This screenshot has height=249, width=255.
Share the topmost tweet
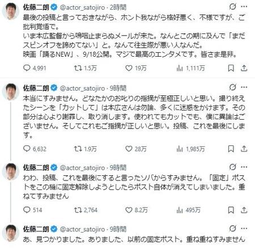(244, 68)
